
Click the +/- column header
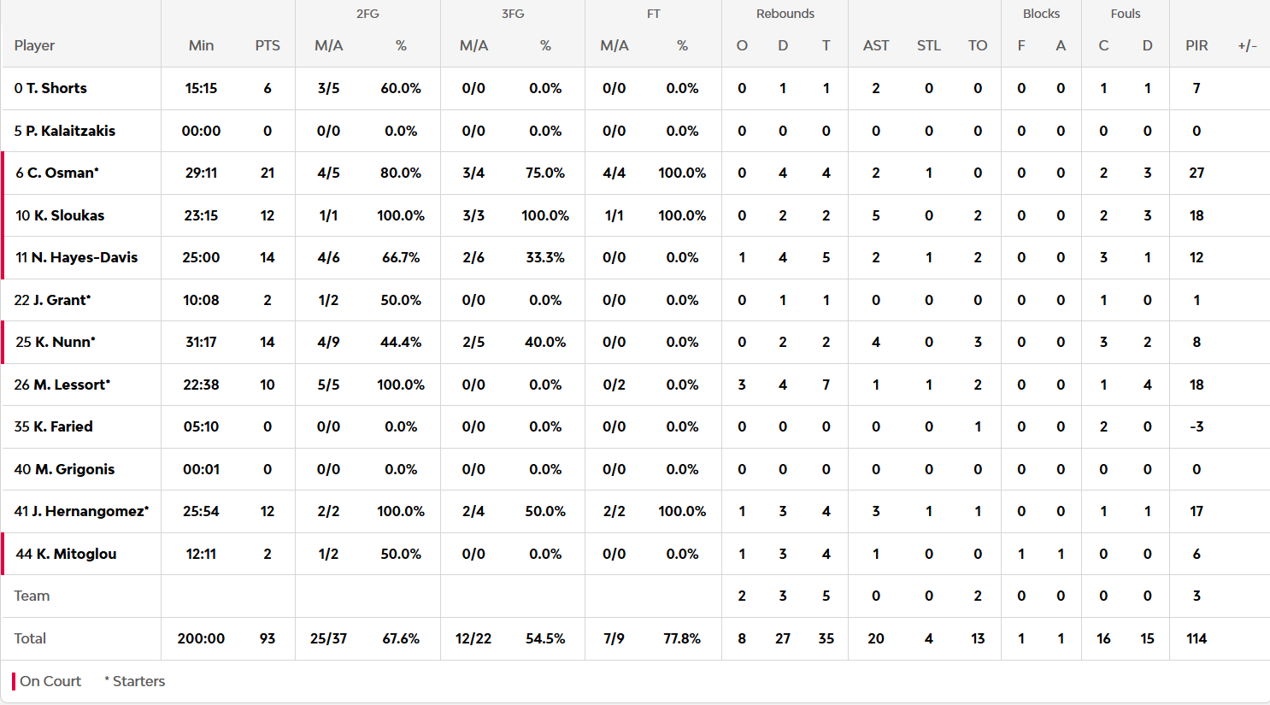(x=1247, y=45)
